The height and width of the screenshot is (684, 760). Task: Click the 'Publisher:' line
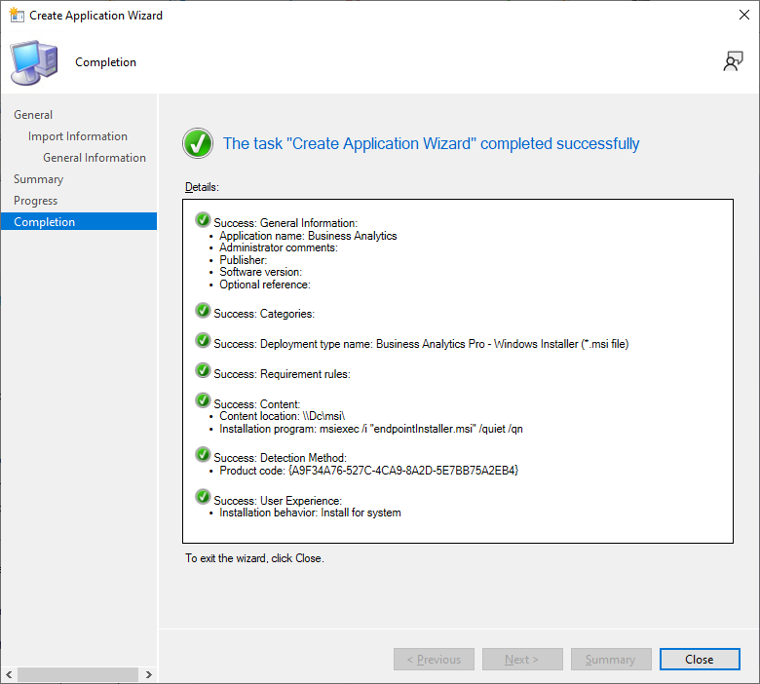click(x=243, y=260)
